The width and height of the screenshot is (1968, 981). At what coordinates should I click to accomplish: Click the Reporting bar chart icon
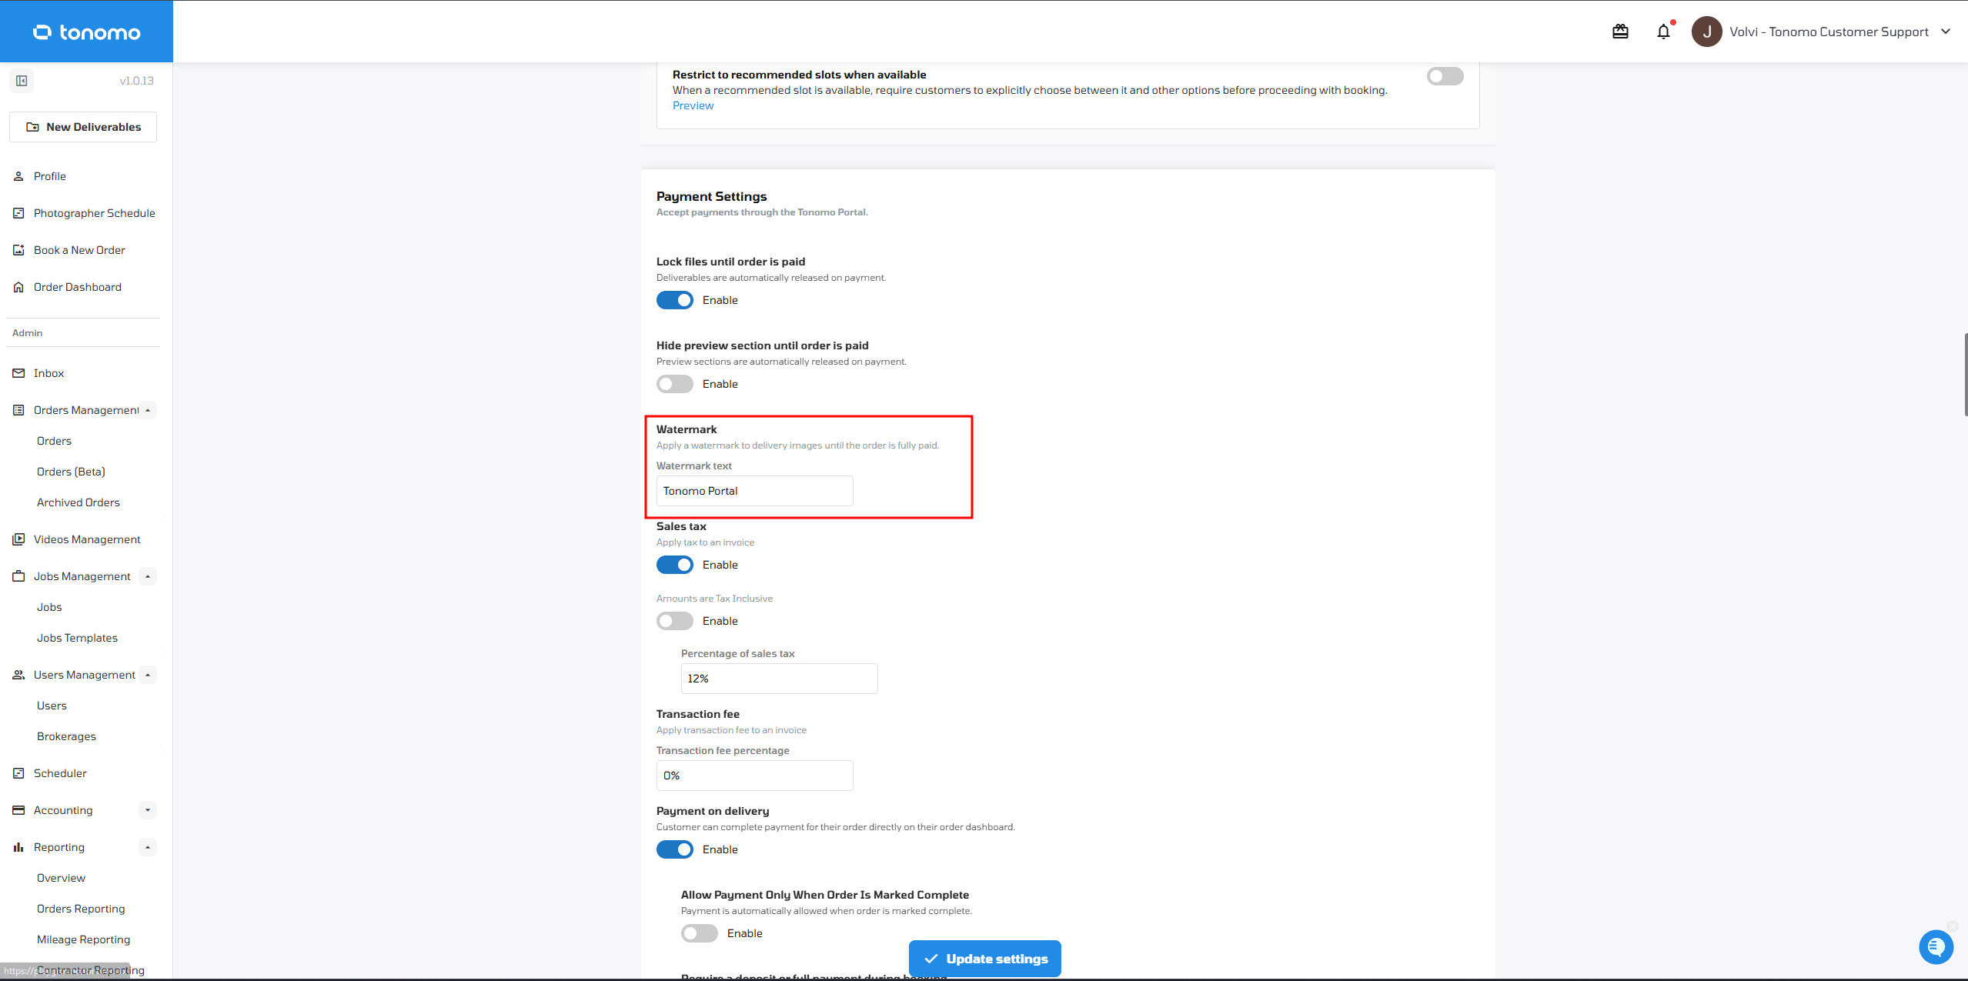coord(18,847)
